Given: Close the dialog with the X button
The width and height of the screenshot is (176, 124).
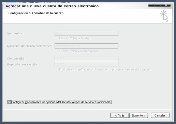Looking at the screenshot, I should click(166, 5).
